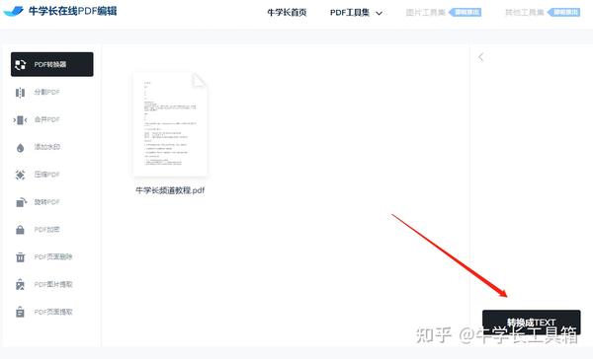Collapse the right panel with left chevron
The width and height of the screenshot is (593, 359).
pos(480,57)
